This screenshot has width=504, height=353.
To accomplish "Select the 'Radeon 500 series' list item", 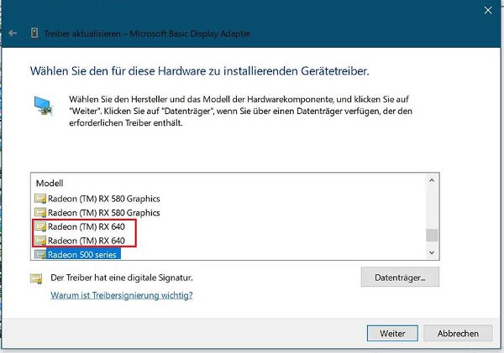I will [x=83, y=254].
